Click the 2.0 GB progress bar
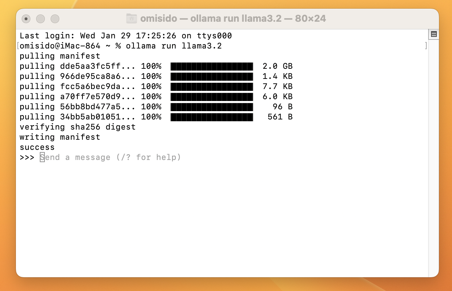 coord(212,66)
